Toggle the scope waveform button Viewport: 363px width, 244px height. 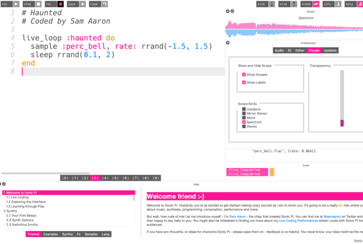click(x=310, y=4)
